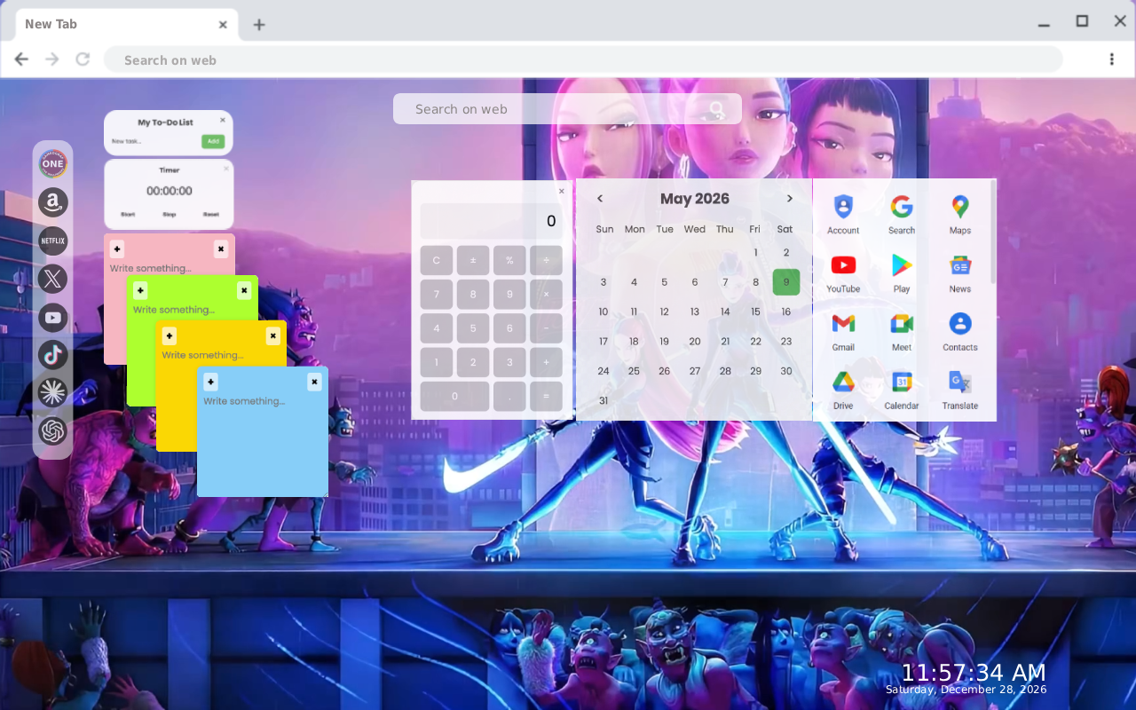Open the ChatGPT sidebar shortcut
Screen dimensions: 1136x710
[x=53, y=431]
